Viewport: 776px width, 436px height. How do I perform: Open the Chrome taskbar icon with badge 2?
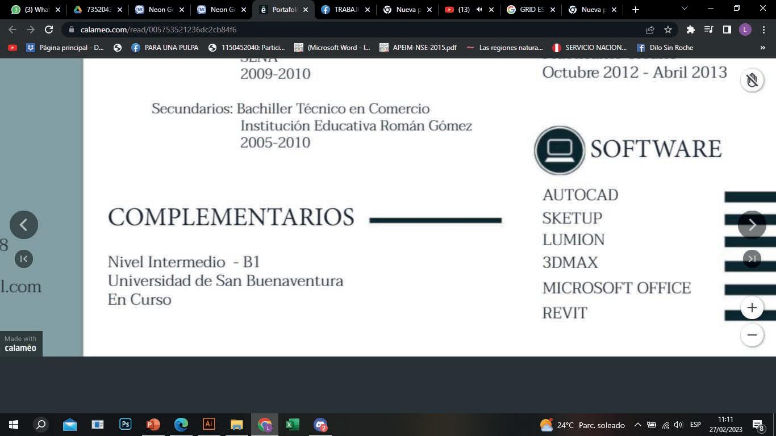tap(320, 425)
